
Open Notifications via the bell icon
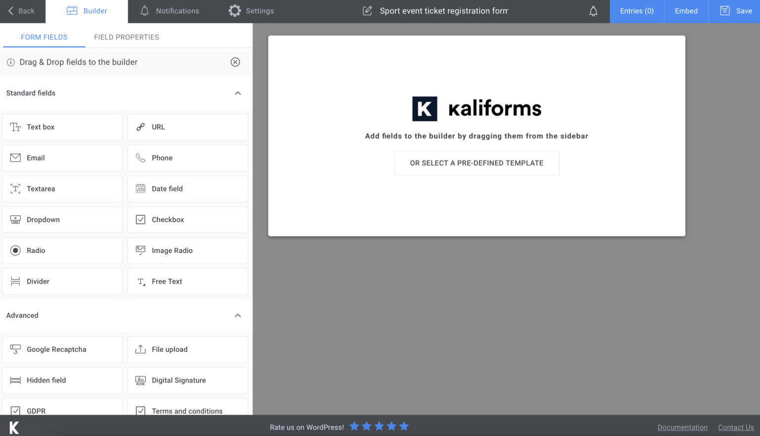(x=144, y=10)
